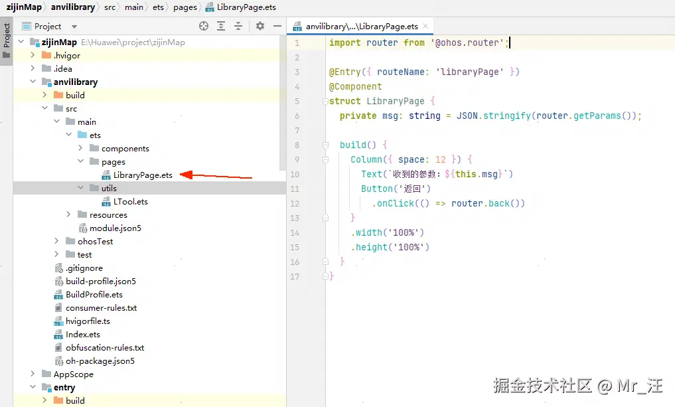Select Index.ets file icon
The image size is (675, 407).
(58, 335)
